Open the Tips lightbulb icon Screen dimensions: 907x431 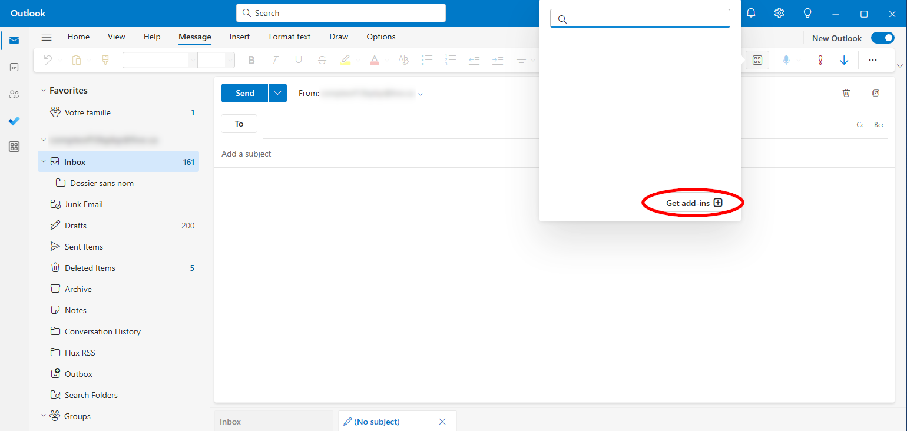[x=807, y=13]
